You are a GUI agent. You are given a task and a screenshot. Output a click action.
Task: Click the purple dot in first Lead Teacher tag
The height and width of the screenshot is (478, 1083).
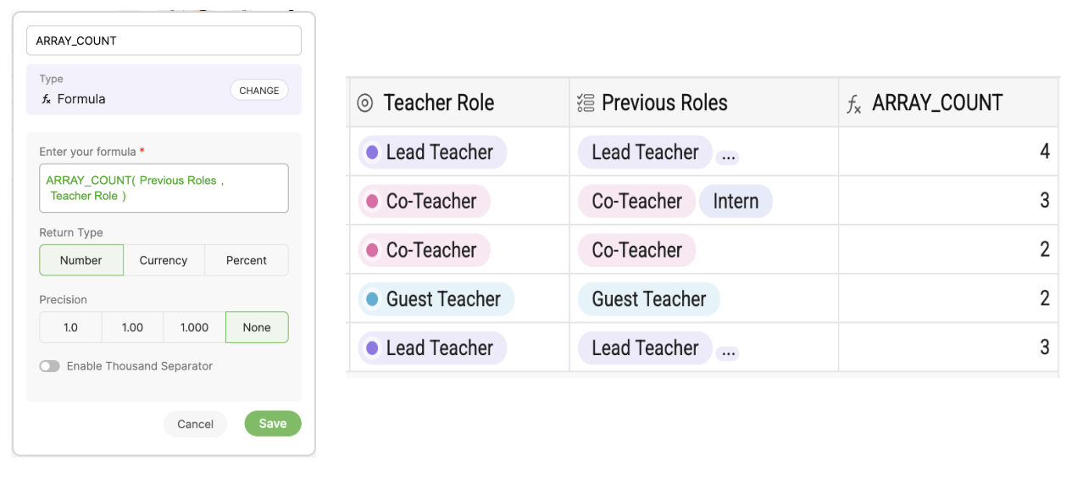[x=372, y=153]
